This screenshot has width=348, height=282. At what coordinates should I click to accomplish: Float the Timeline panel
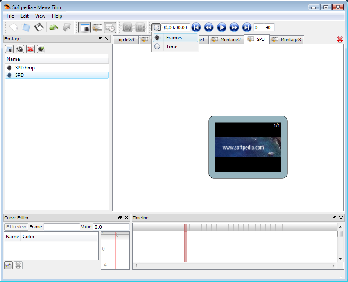click(334, 218)
